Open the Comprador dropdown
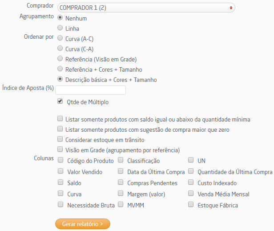The height and width of the screenshot is (231, 274). (x=145, y=8)
